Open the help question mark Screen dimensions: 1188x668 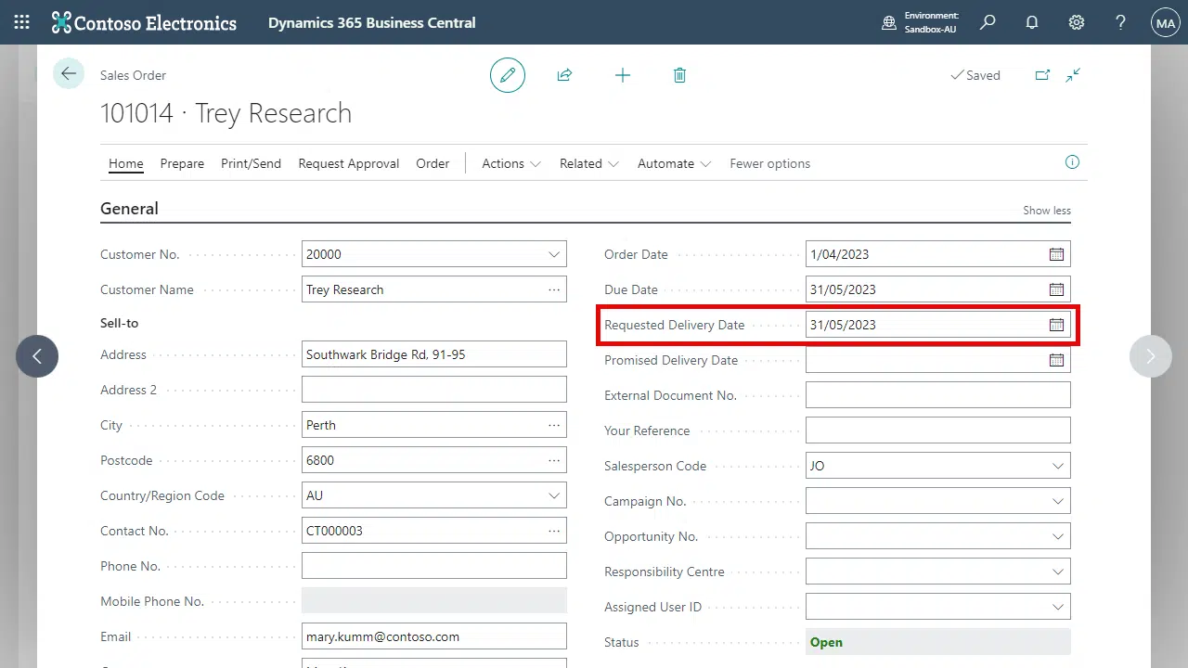click(1120, 22)
